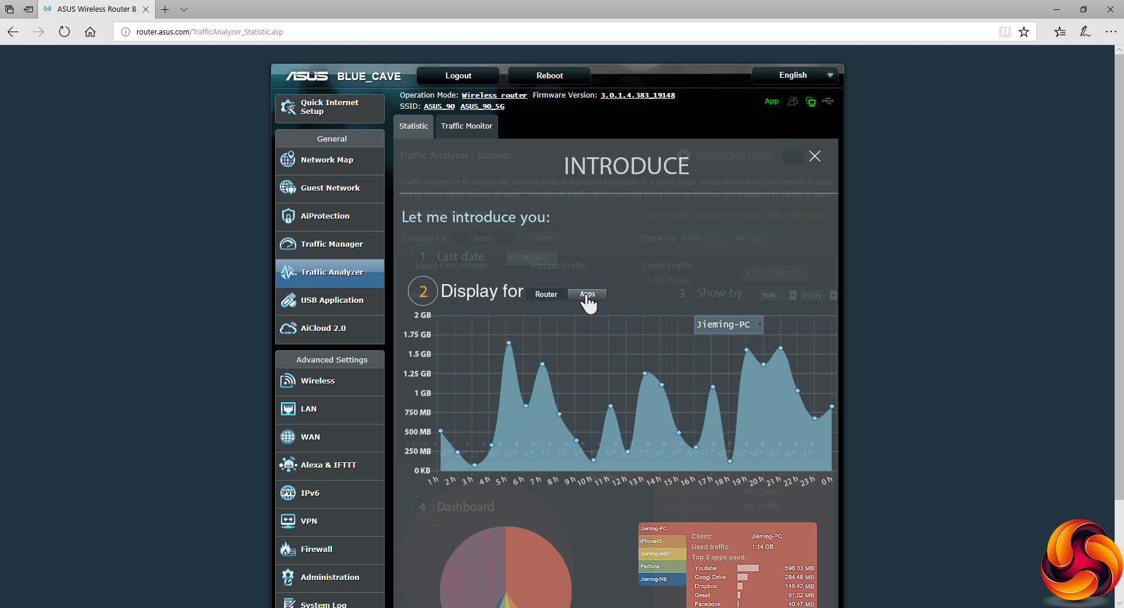
Task: Click the Reboot button
Action: (x=550, y=76)
